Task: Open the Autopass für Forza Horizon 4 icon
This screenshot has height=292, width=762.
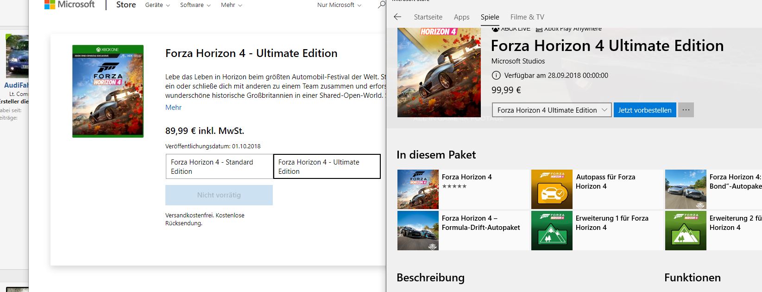Action: [552, 189]
